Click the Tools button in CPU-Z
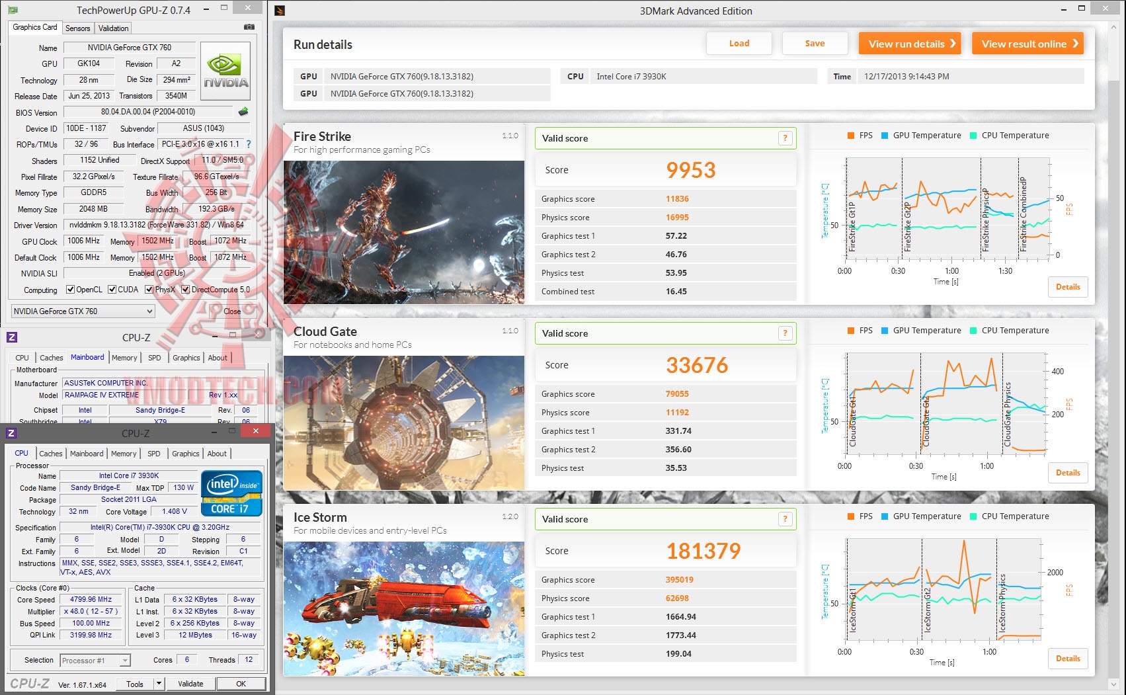 pyautogui.click(x=135, y=684)
